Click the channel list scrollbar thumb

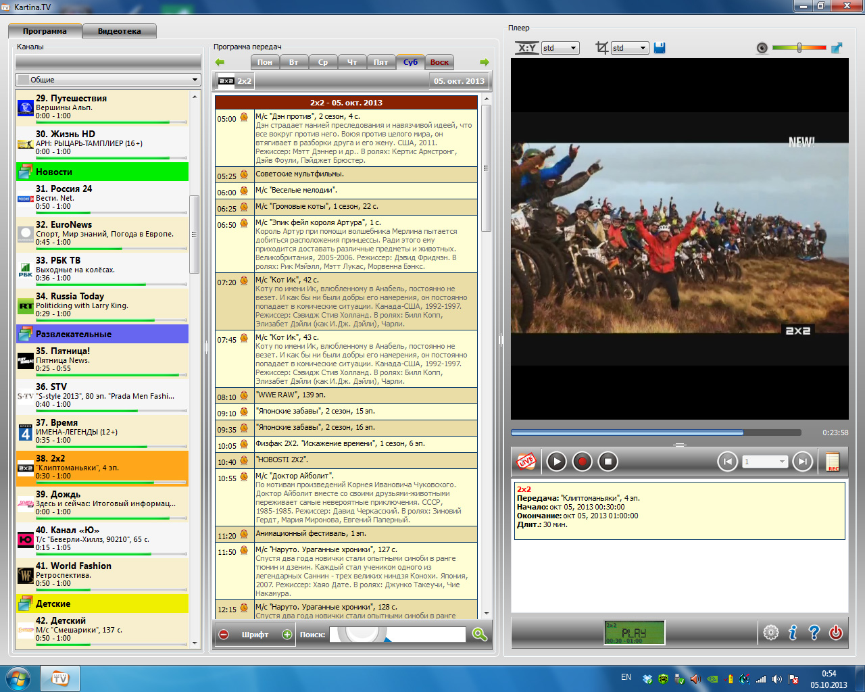tap(195, 234)
